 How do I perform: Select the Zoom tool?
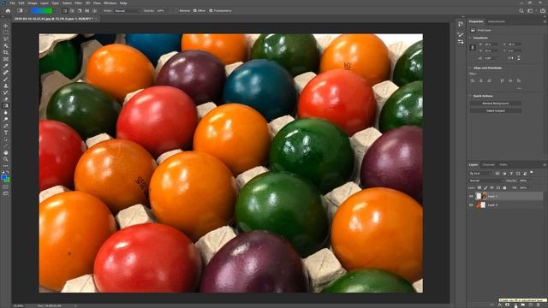(6, 159)
